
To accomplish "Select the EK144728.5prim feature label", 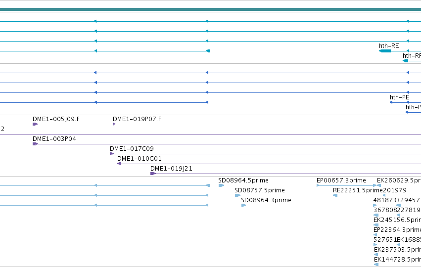I will 397,260.
